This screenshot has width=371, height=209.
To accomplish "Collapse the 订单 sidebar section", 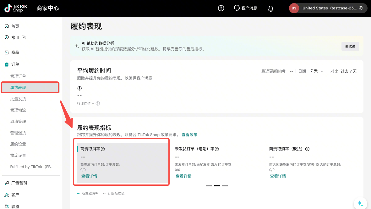I will (x=15, y=64).
